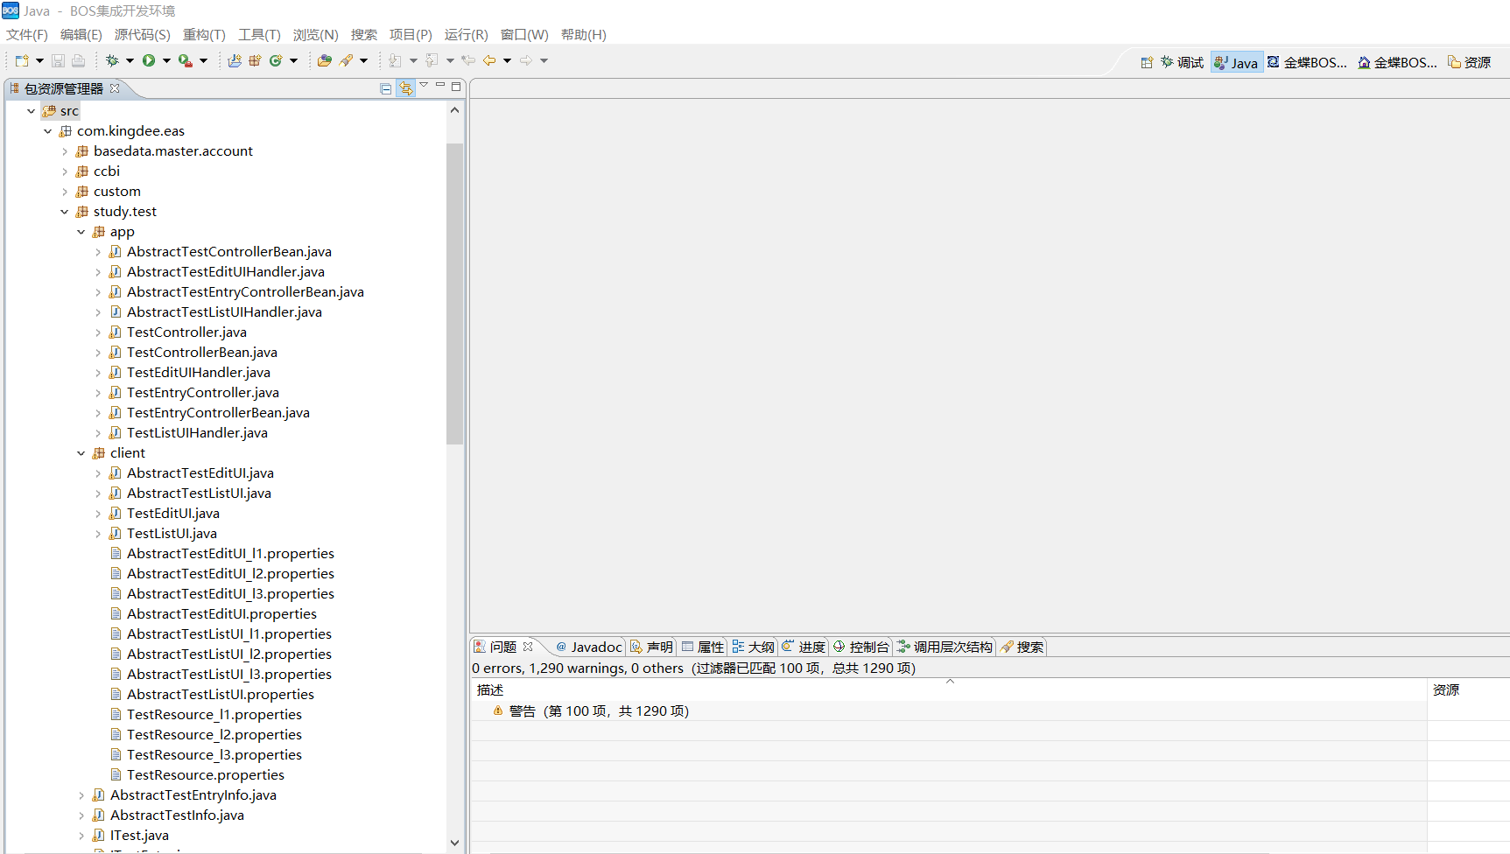Screen dimensions: 1510x854
Task: Click the New file wizard icon
Action: click(x=22, y=60)
